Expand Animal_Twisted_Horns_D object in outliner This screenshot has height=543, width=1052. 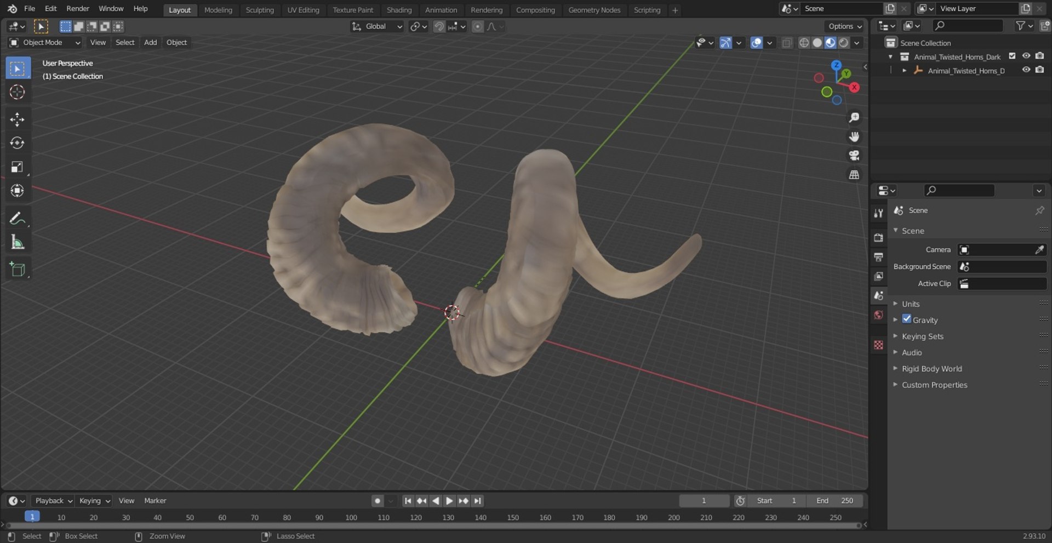[904, 71]
